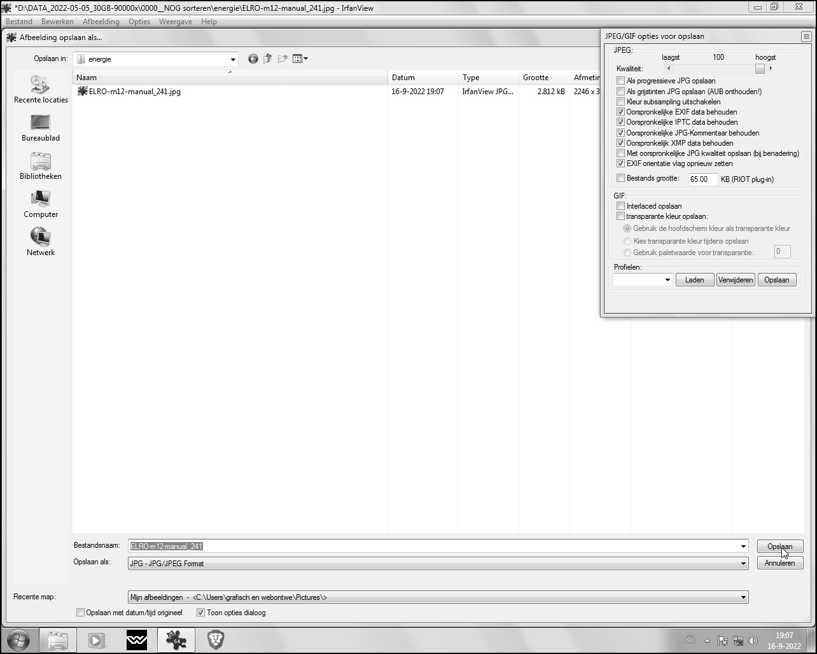Click Opslaan in the Profielen section
This screenshot has height=654, width=817.
(x=777, y=280)
